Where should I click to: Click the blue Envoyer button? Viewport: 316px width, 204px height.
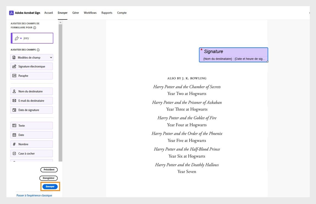50,186
